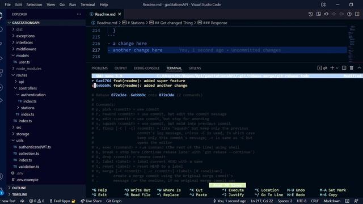Viewport: 363px width, 204px height.
Task: Toggle file blame annotations icon
Action: click(349, 14)
